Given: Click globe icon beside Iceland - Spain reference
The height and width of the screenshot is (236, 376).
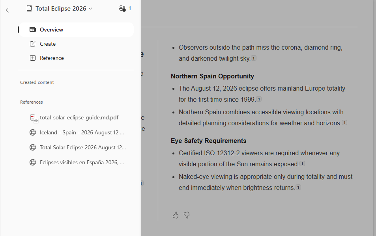Looking at the screenshot, I should 33,132.
